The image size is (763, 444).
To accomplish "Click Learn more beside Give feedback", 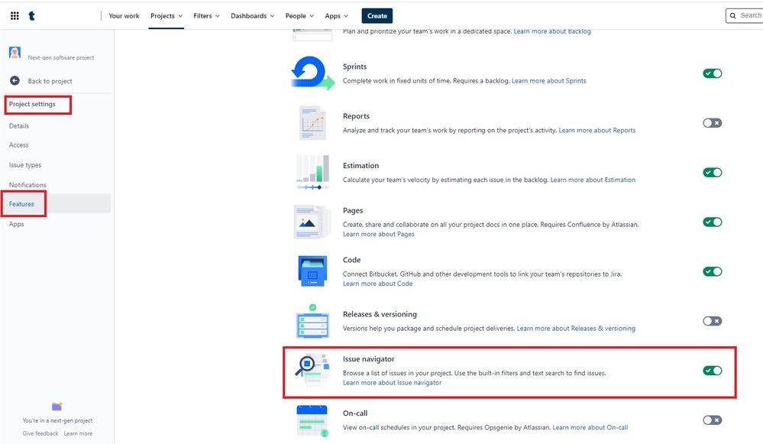I will coord(78,433).
